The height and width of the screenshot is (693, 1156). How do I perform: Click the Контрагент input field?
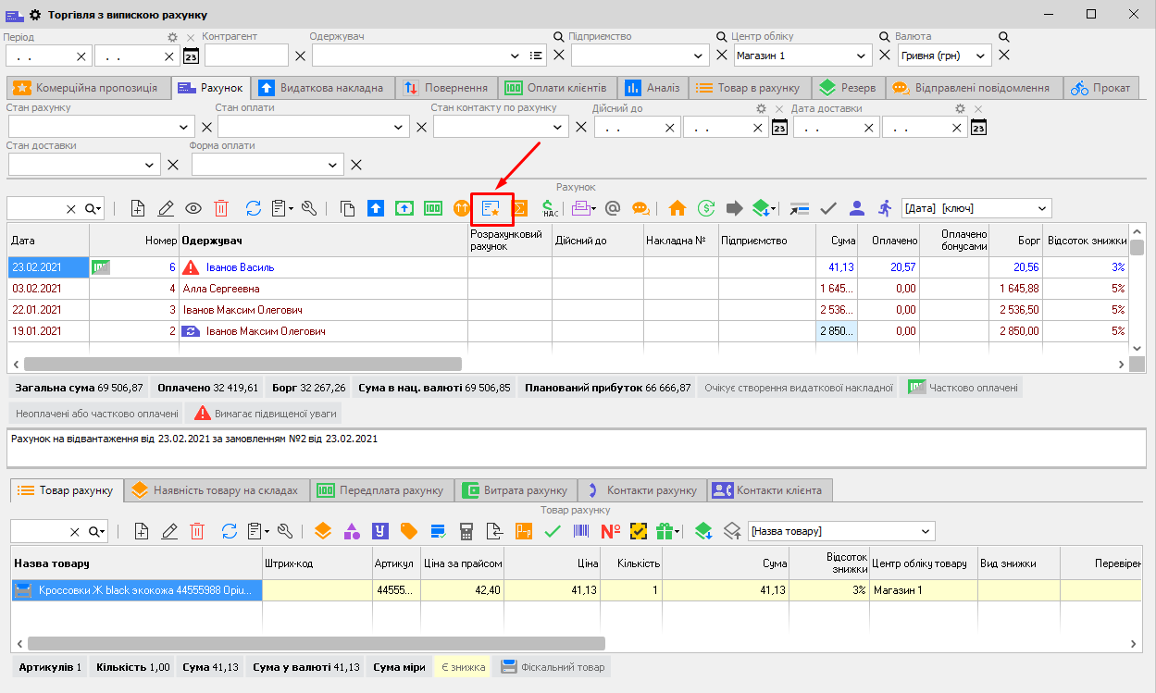click(246, 56)
